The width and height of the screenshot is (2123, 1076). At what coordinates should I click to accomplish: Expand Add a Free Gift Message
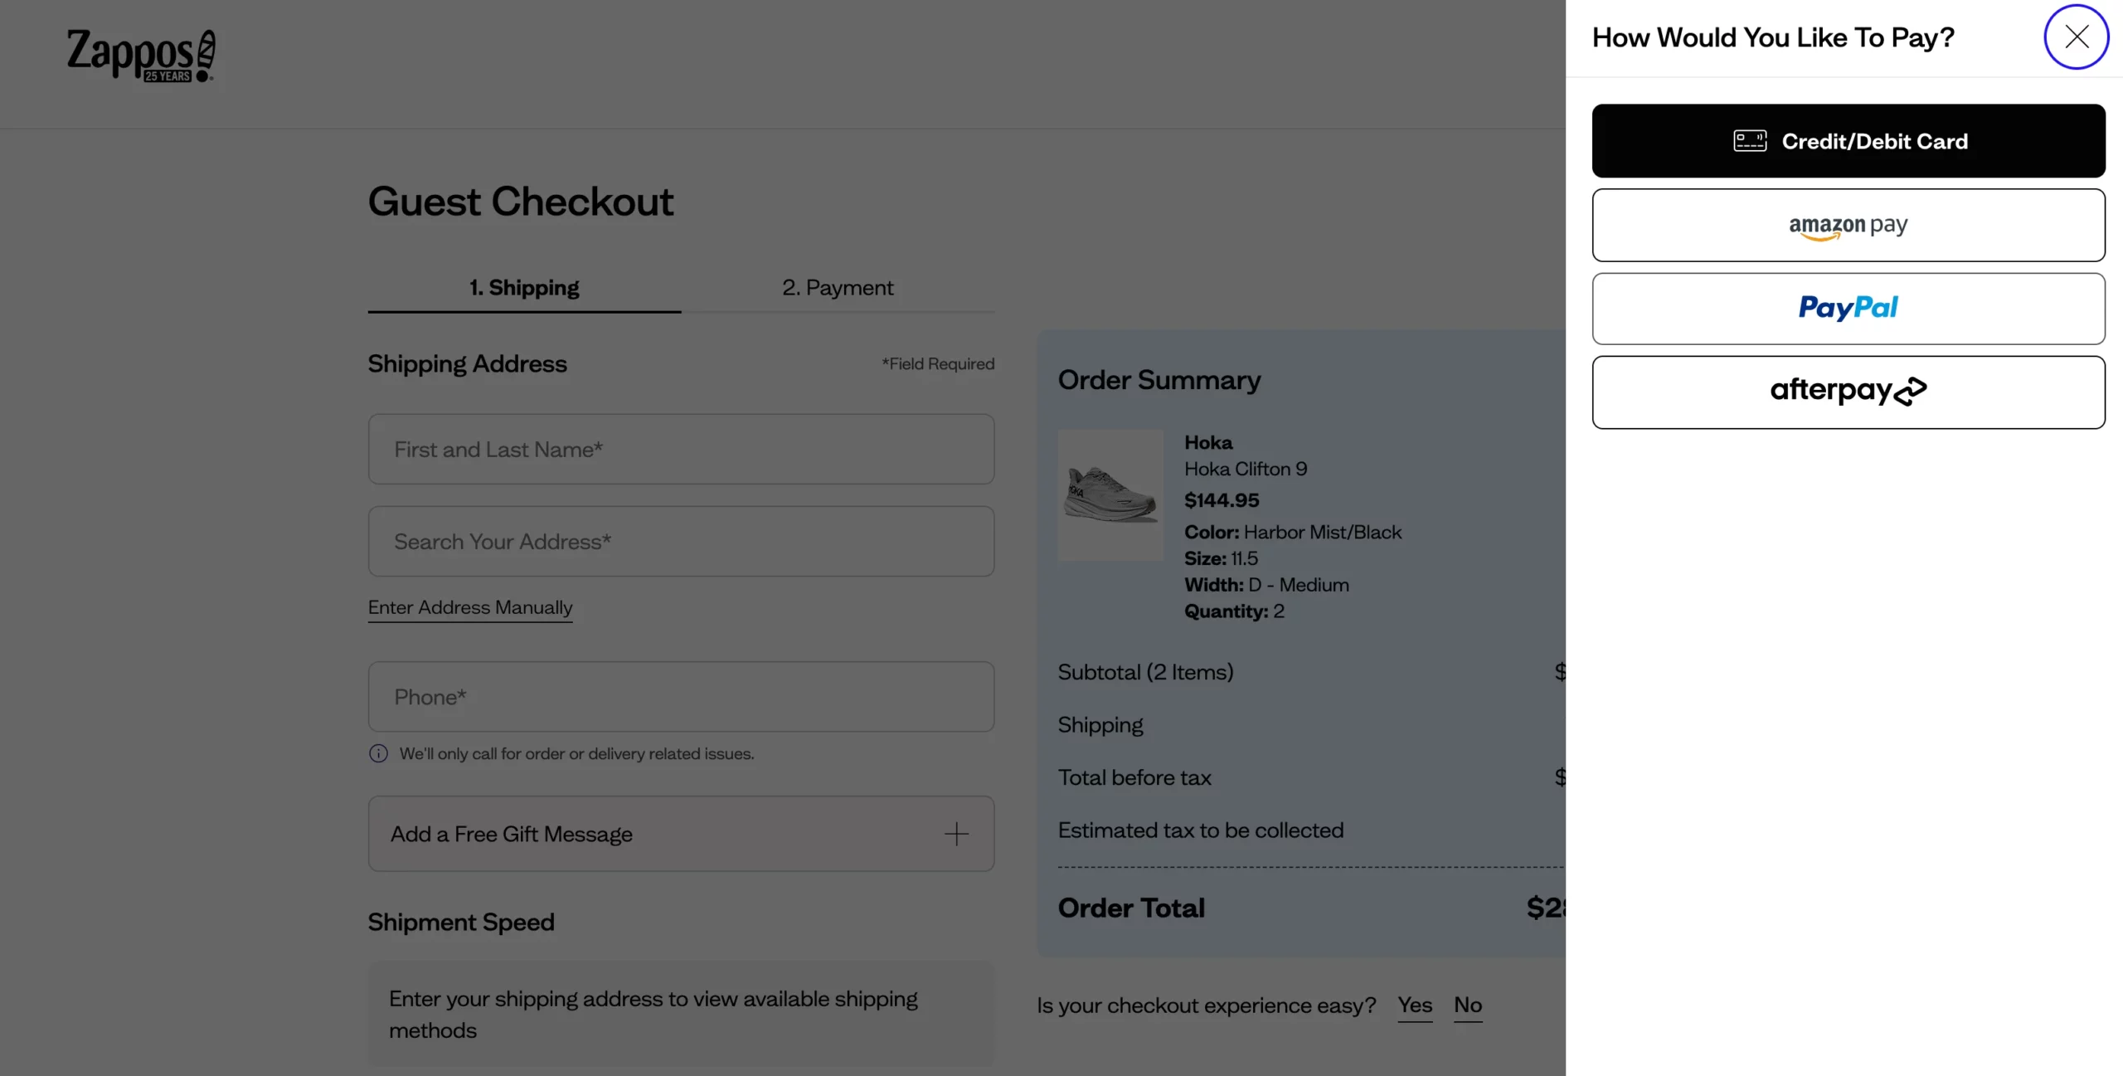pyautogui.click(x=681, y=834)
